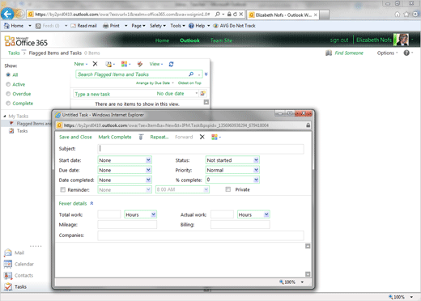The height and width of the screenshot is (301, 421).
Task: Open the Due date dropdown
Action: [148, 170]
